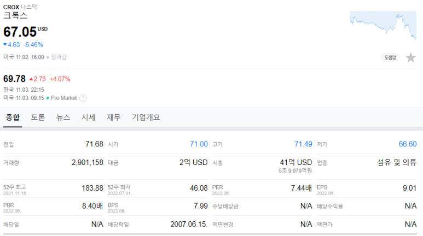Click the 고가 value 71.49
This screenshot has height=236, width=423.
point(303,144)
